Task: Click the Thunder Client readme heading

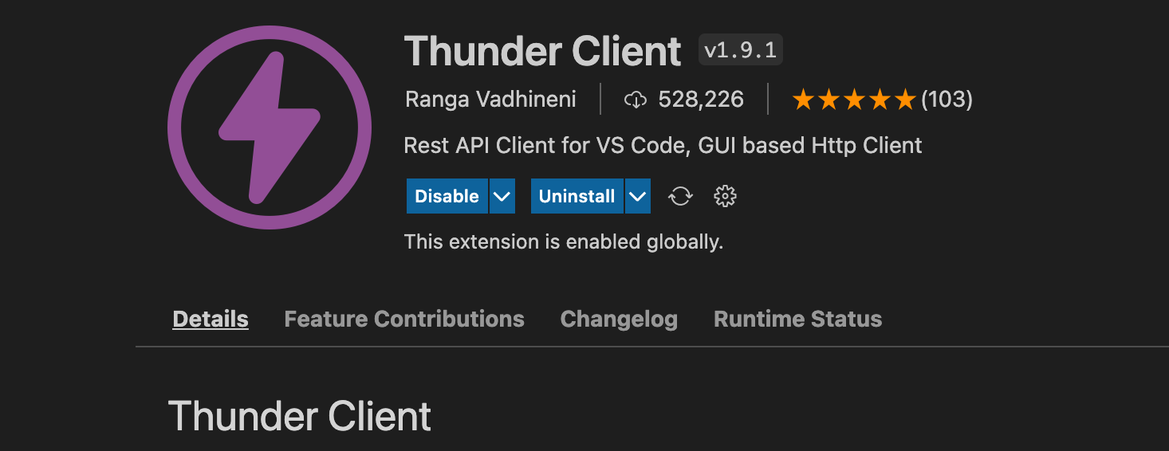Action: click(x=300, y=416)
